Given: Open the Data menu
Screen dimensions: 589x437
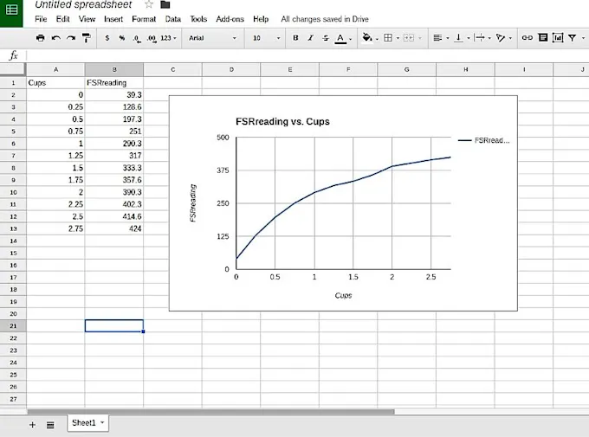Looking at the screenshot, I should tap(172, 19).
